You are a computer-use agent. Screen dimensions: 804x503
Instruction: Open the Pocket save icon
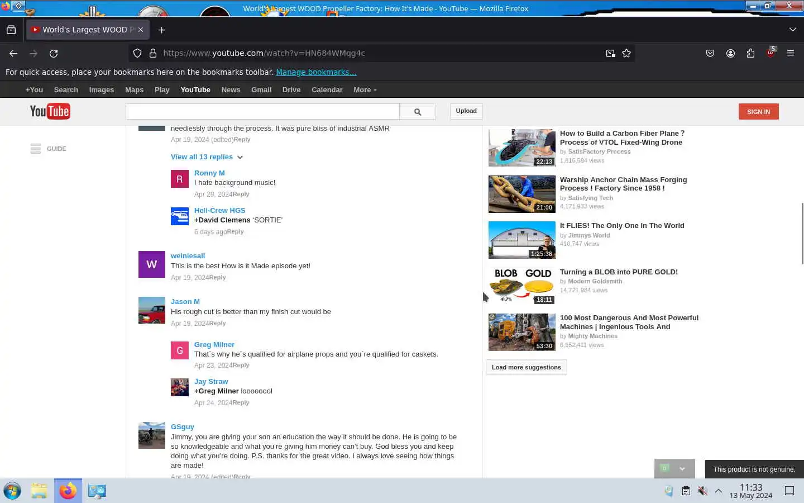tap(710, 53)
